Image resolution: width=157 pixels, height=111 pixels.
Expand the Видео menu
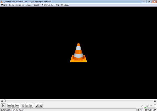(36, 5)
